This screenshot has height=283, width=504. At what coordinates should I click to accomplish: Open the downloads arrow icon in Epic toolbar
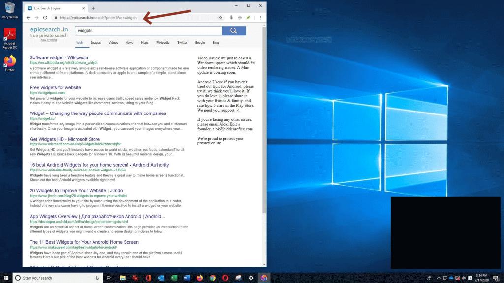[x=231, y=18]
